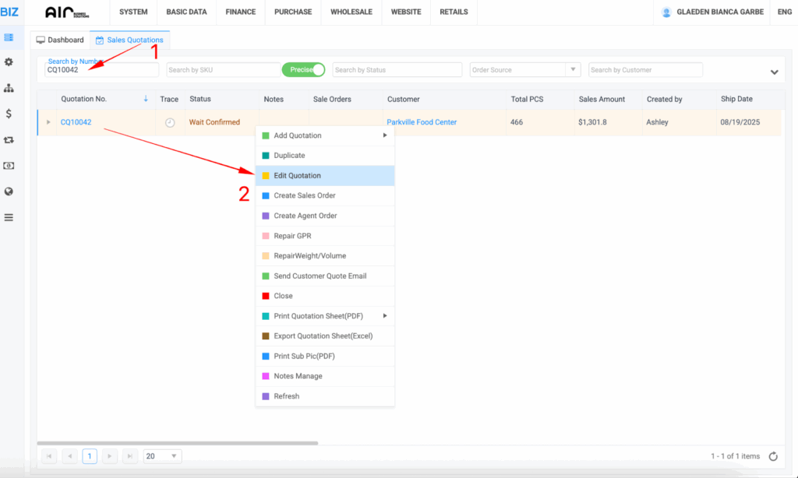Expand the CQ10042 row details triangle

point(48,122)
